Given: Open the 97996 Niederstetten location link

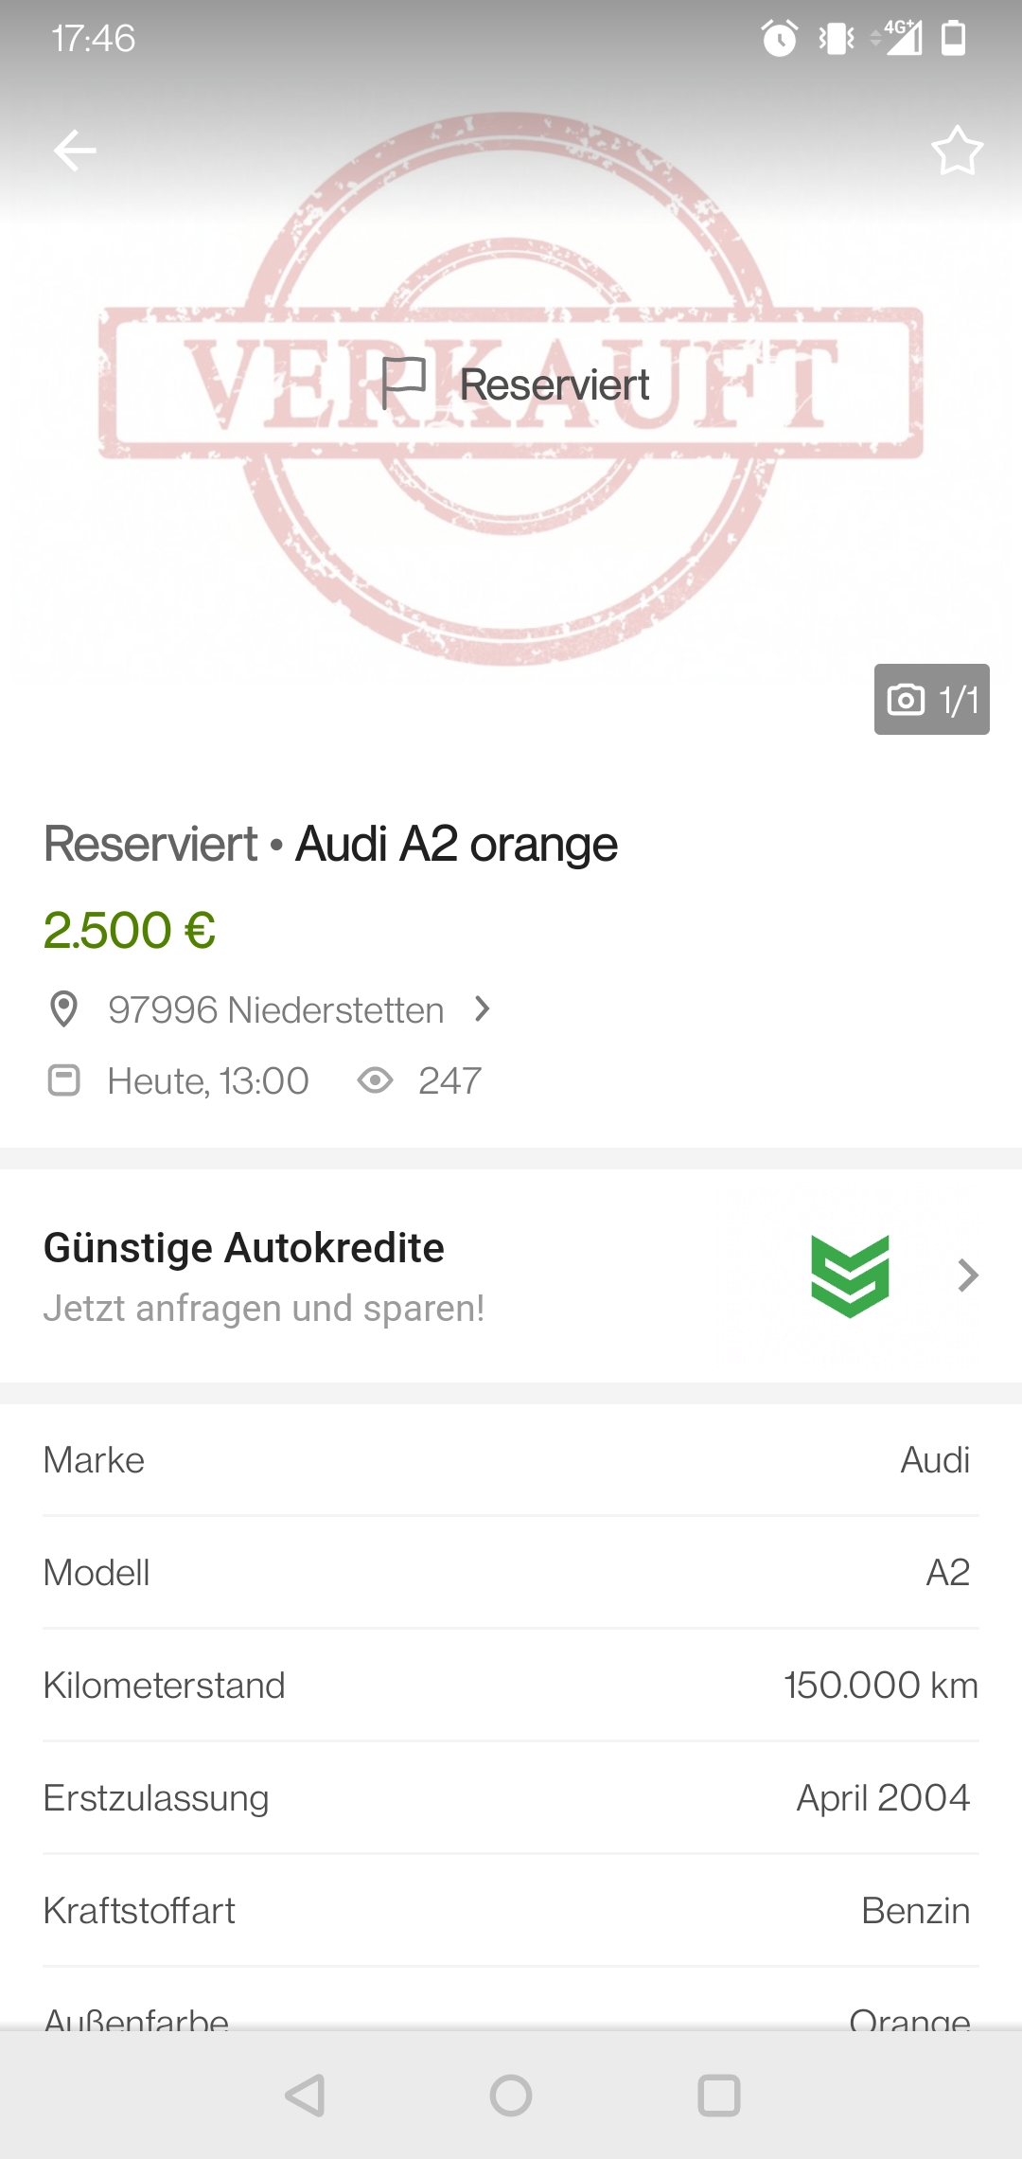Looking at the screenshot, I should pos(275,1009).
